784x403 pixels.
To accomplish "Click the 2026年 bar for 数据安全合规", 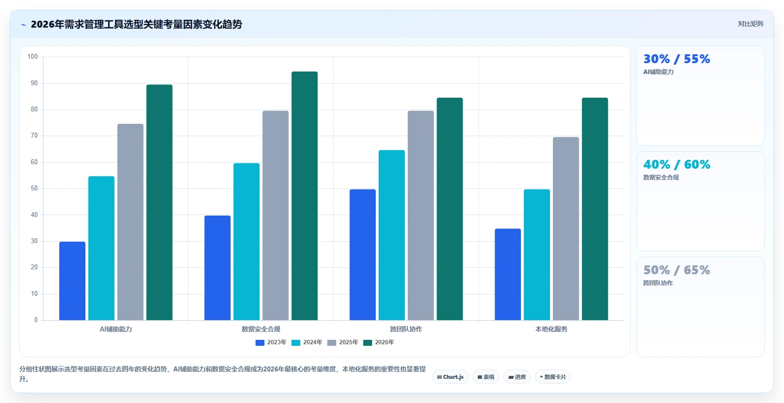I will click(305, 196).
